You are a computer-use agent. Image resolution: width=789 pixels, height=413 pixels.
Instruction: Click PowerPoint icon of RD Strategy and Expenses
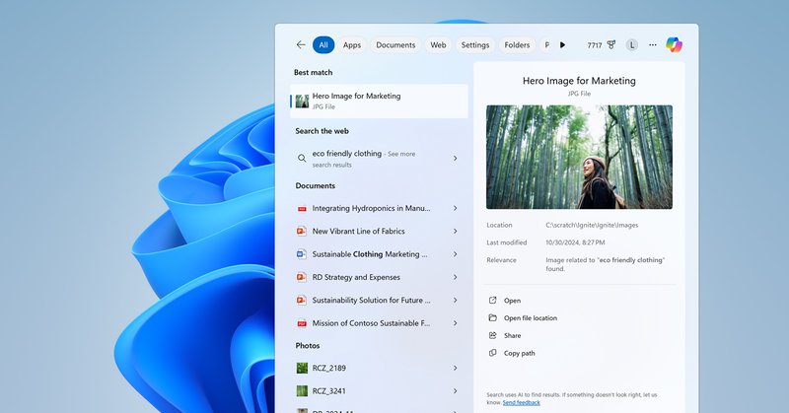pyautogui.click(x=302, y=277)
